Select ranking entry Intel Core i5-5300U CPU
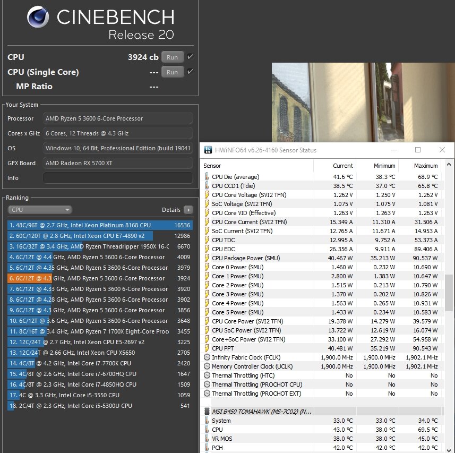 coord(100,406)
